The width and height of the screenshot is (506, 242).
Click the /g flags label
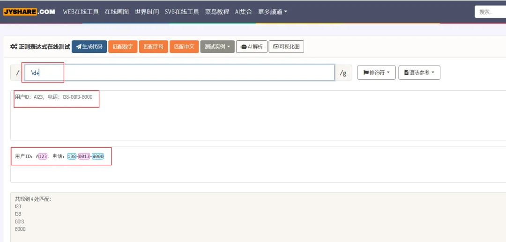[343, 73]
